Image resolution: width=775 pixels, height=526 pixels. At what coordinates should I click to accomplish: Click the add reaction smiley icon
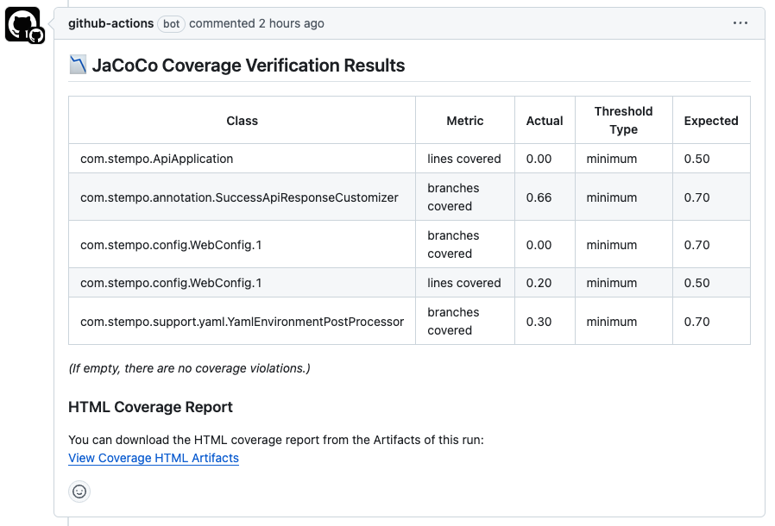(x=79, y=492)
